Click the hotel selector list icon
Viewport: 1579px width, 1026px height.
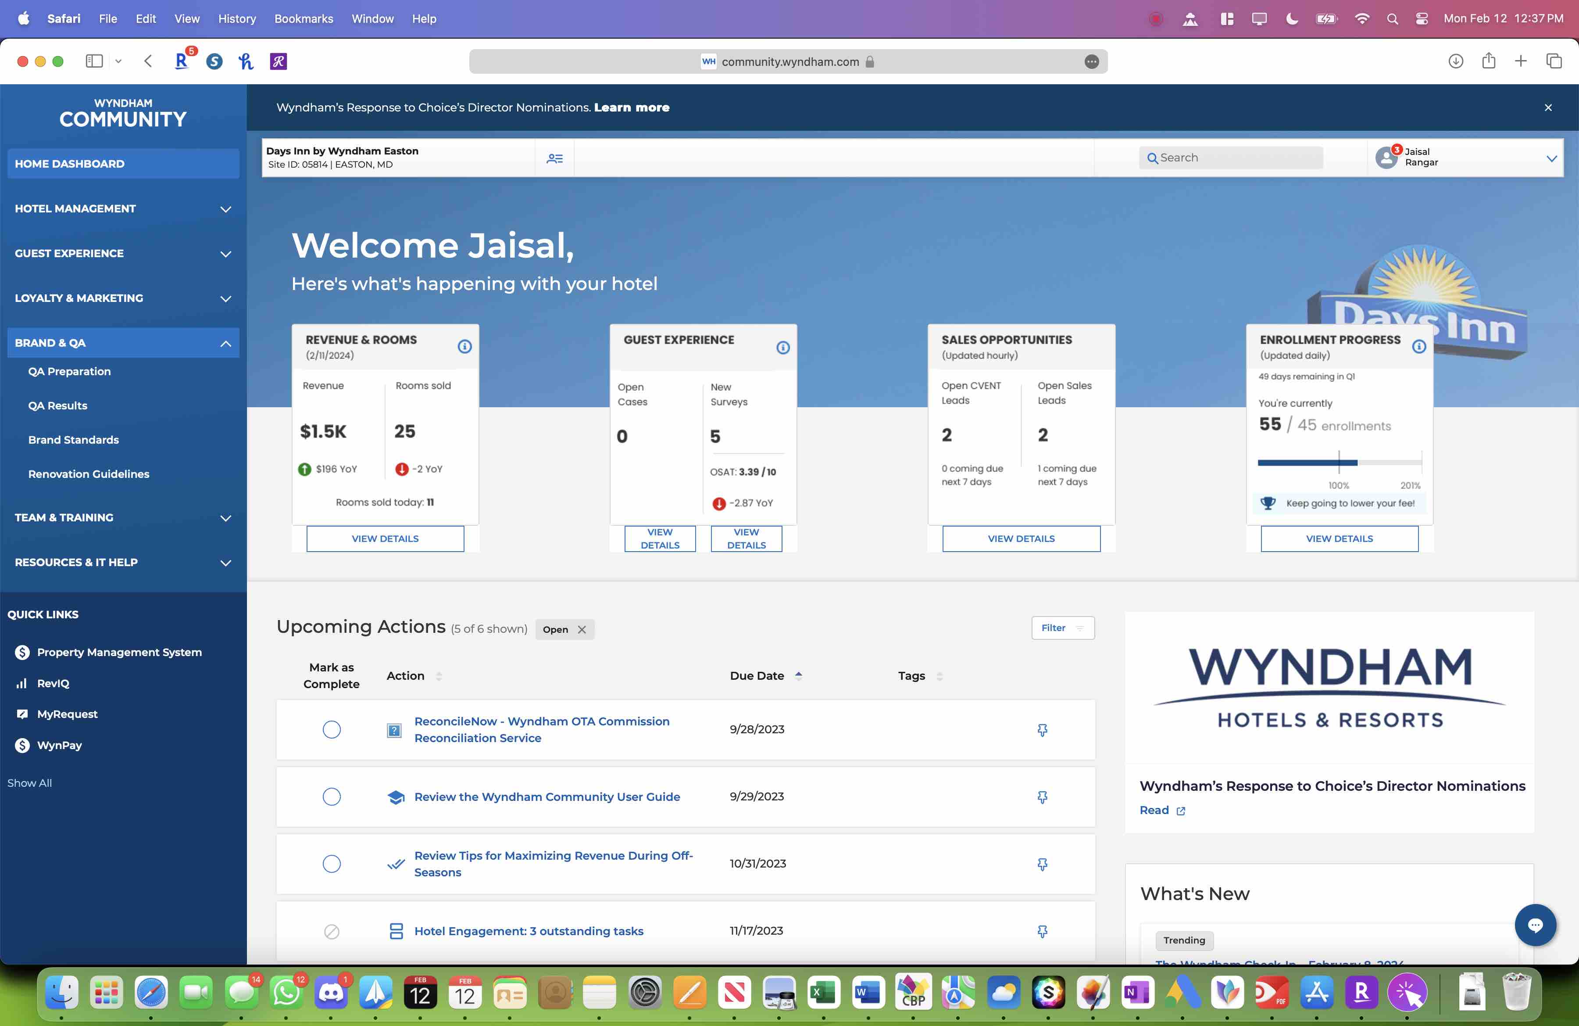pos(555,158)
